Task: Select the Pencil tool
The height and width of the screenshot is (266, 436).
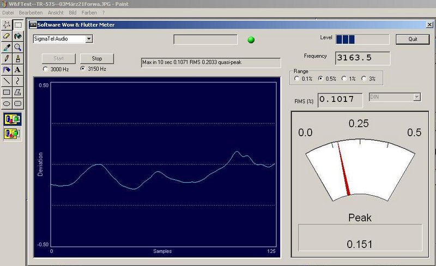Action: click(7, 58)
